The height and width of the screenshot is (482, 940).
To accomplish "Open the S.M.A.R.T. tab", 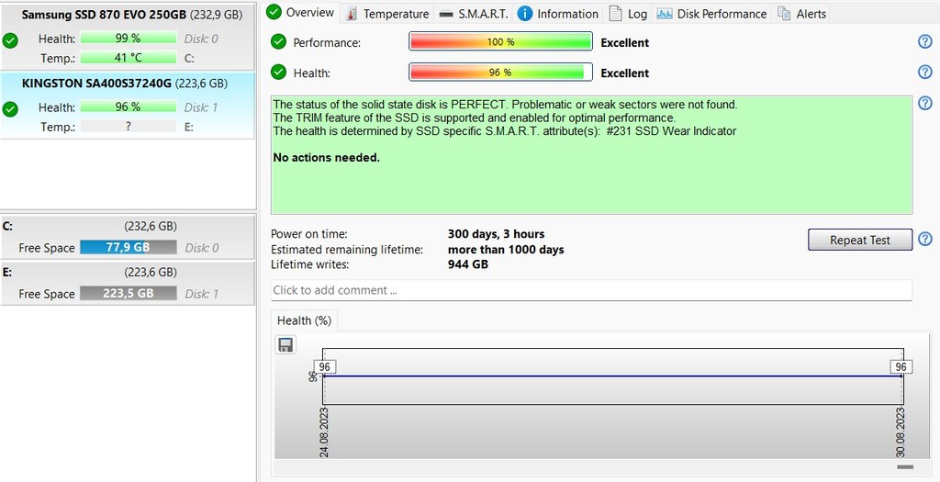I will (473, 14).
